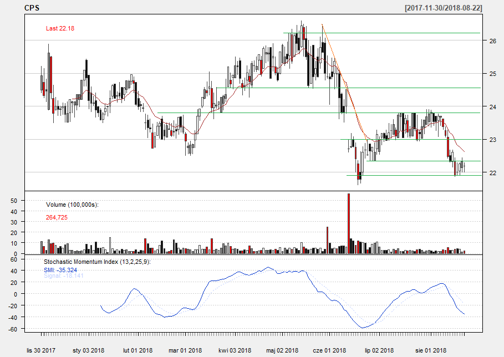Image resolution: width=504 pixels, height=357 pixels.
Task: Click the CPS ticker title
Action: tap(32, 8)
